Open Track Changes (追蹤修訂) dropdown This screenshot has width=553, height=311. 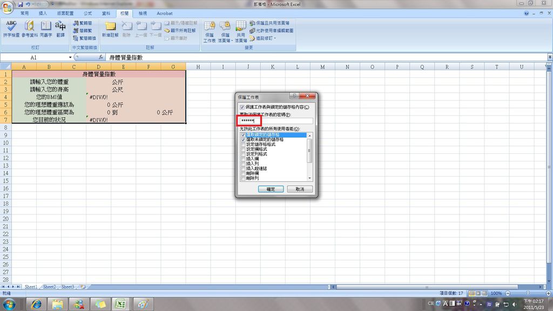pos(263,38)
